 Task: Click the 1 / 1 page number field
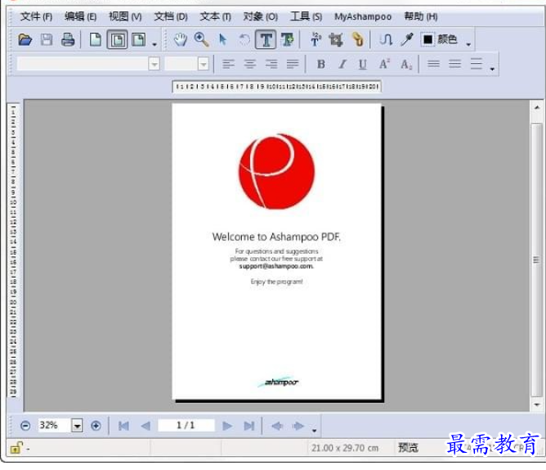point(186,425)
